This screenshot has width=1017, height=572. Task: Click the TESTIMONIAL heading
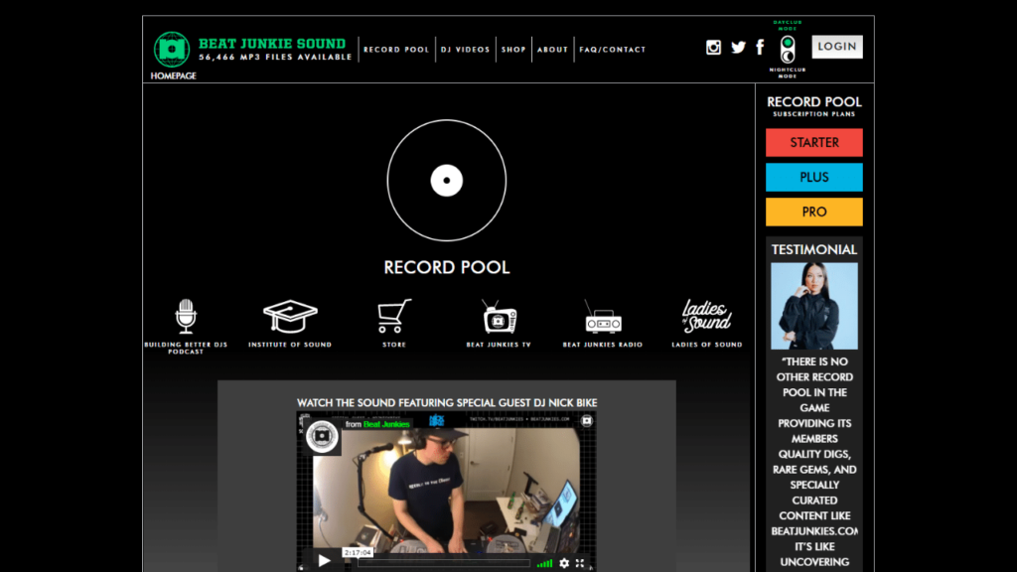[x=814, y=249]
